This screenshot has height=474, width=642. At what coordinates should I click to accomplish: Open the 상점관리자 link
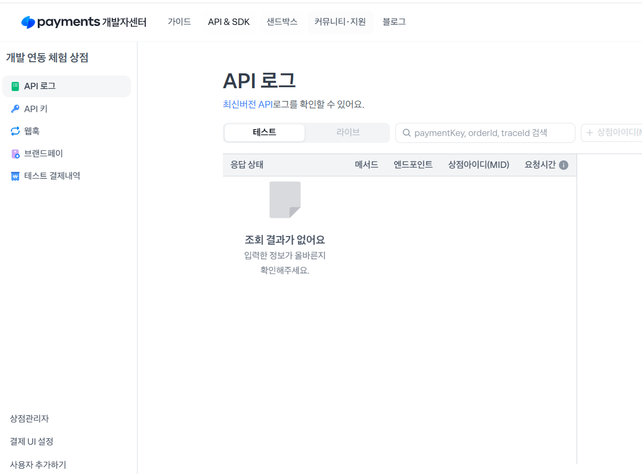29,419
